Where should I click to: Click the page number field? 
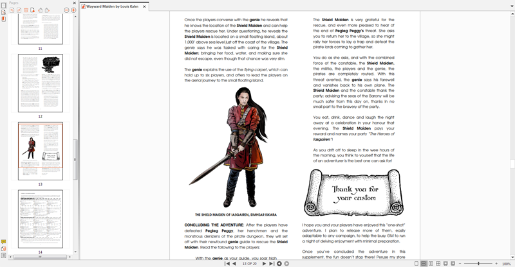click(x=248, y=264)
